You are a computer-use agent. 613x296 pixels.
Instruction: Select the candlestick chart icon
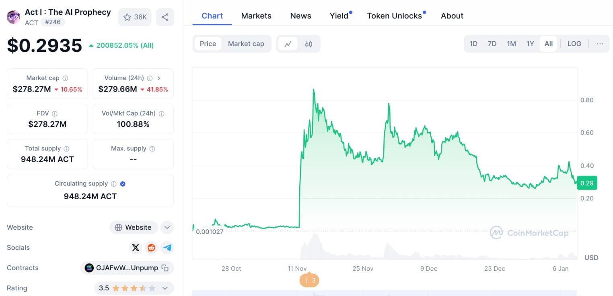pyautogui.click(x=309, y=43)
